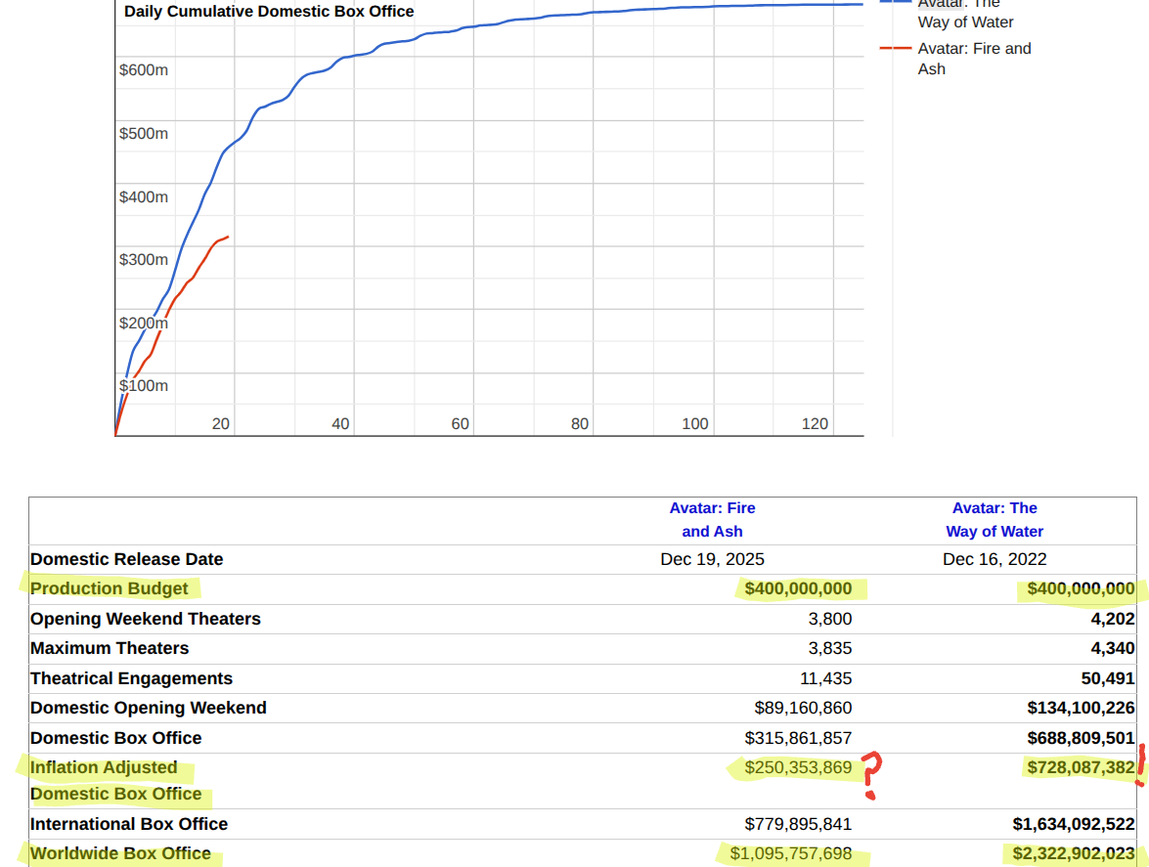Select the highlighted "Production Budget" row label

point(110,588)
